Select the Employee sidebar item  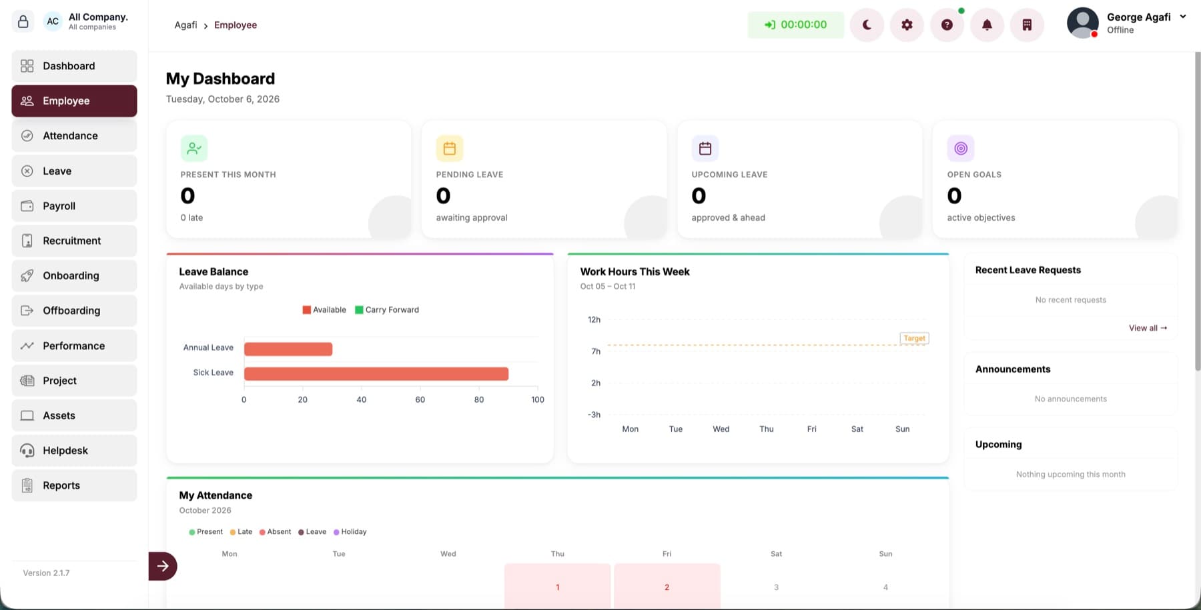click(x=74, y=101)
